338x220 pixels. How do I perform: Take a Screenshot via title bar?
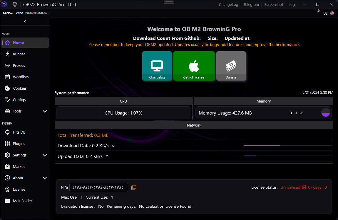pos(274,4)
